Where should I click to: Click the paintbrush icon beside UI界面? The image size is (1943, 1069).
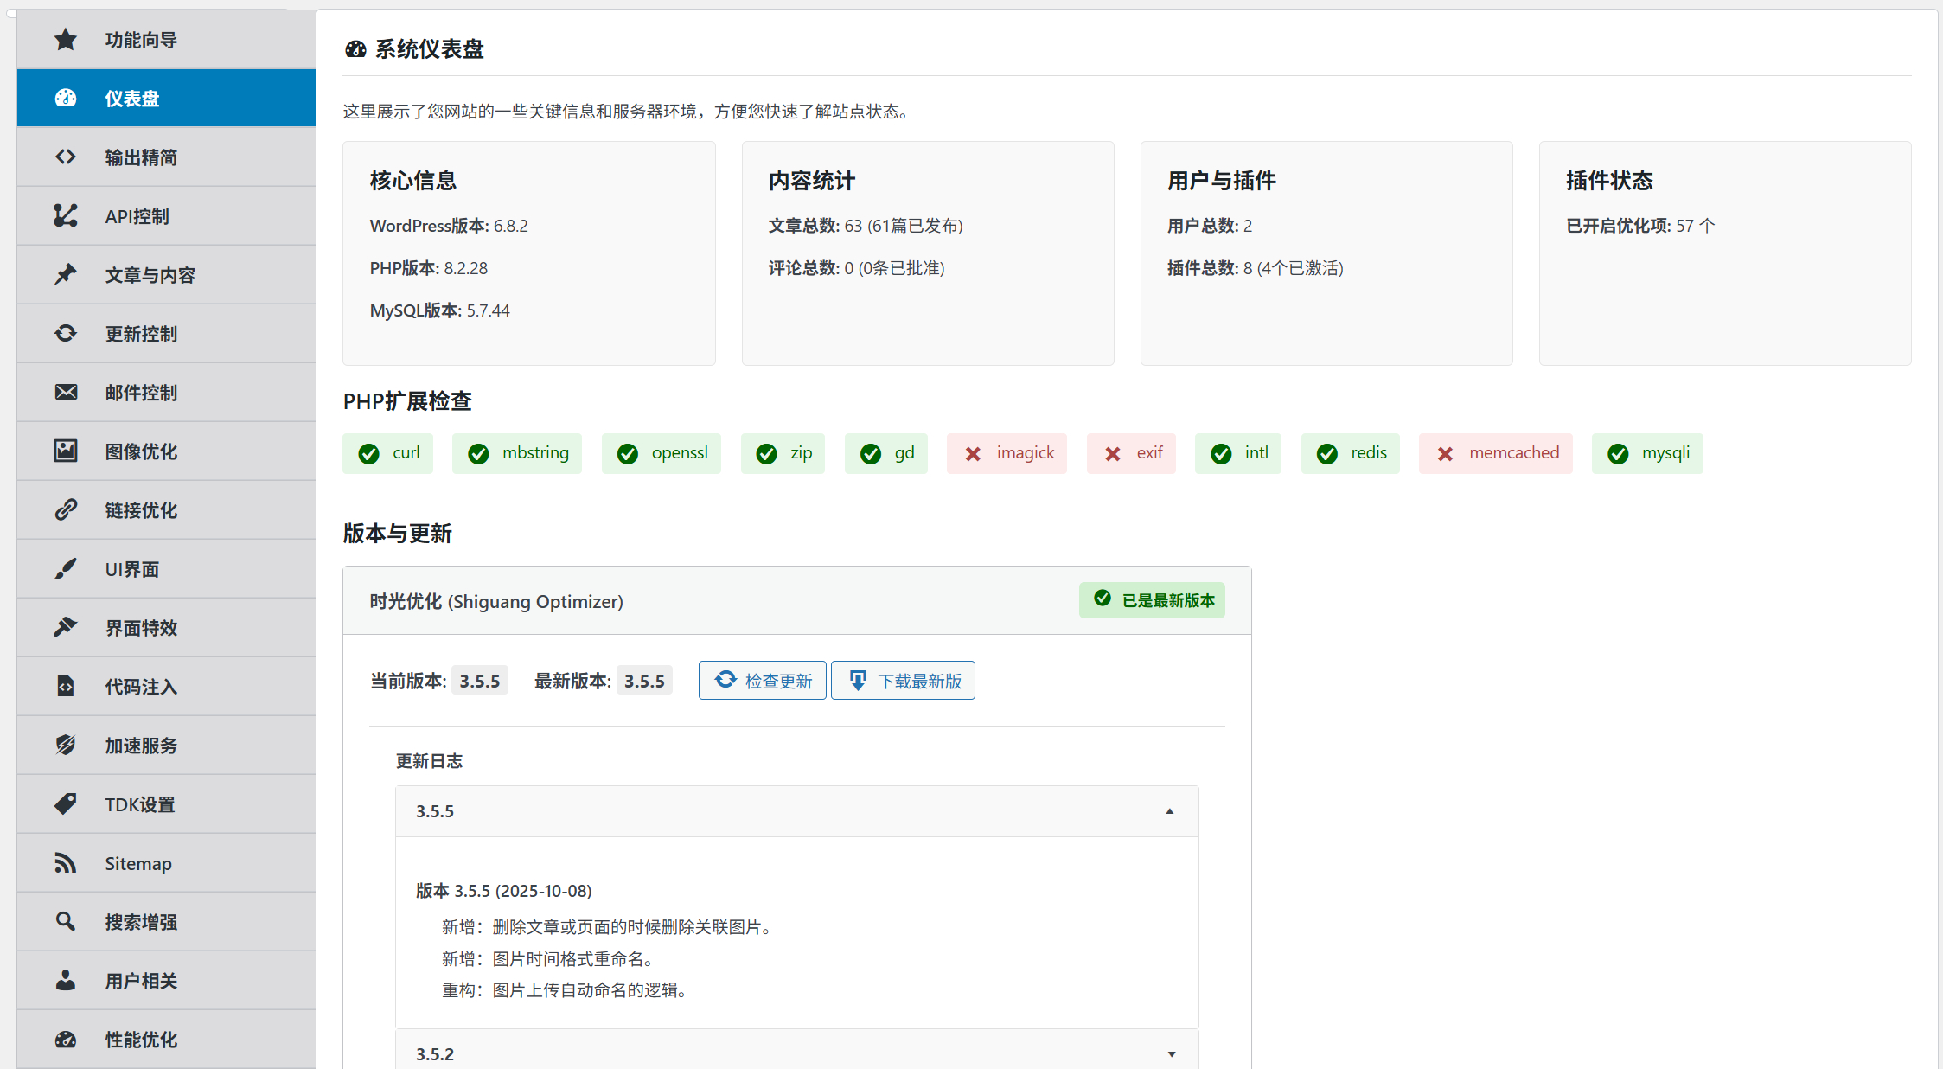tap(66, 569)
